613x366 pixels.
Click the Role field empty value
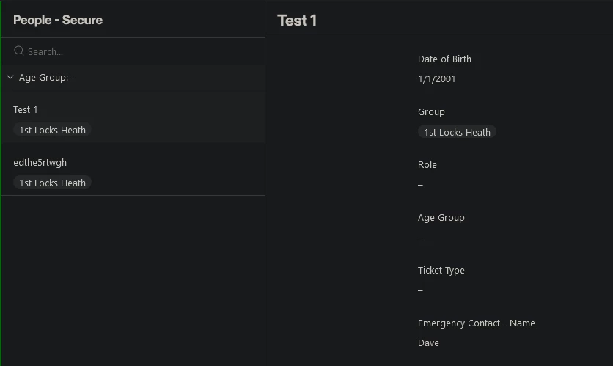pos(420,185)
